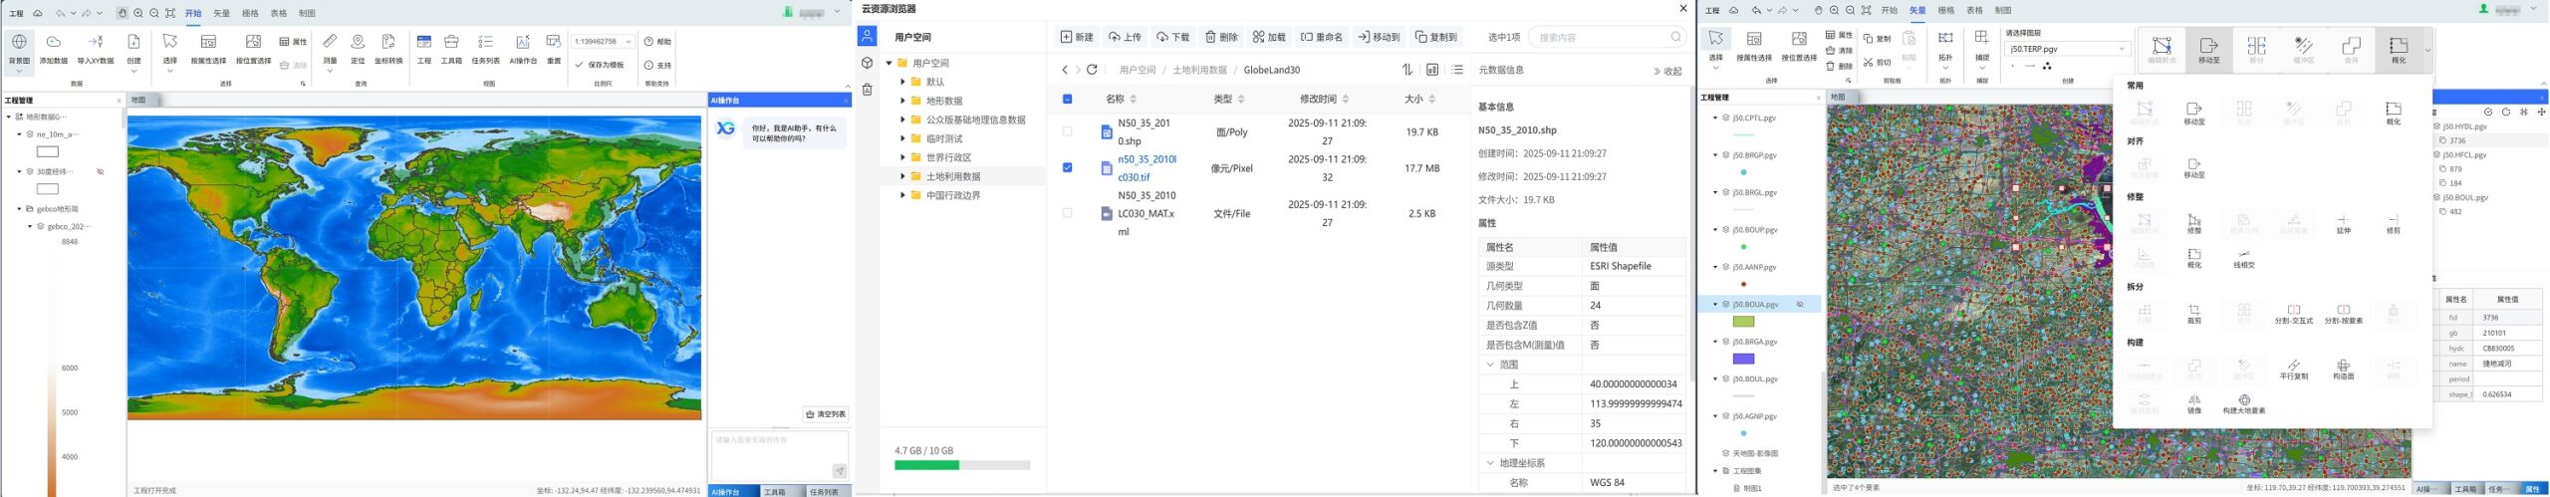This screenshot has width=2550, height=497.
Task: Click 收起 to collapse metadata panel
Action: click(1666, 71)
